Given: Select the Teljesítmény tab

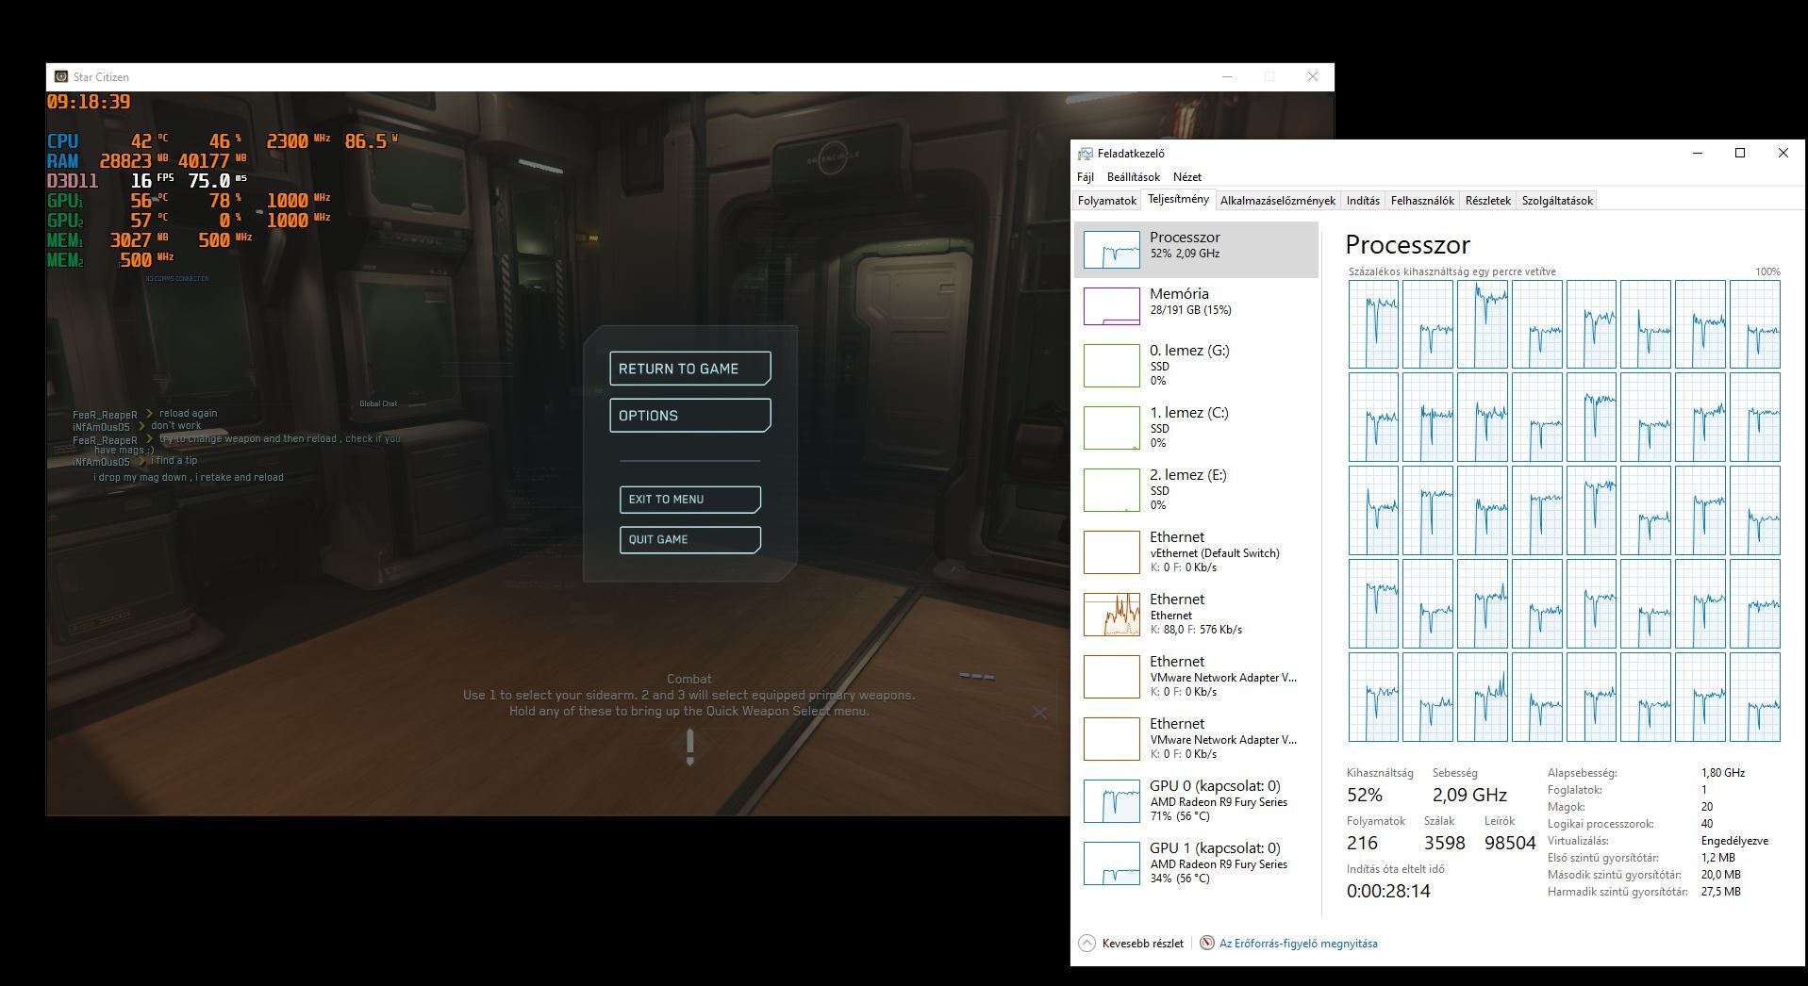Looking at the screenshot, I should [x=1178, y=199].
